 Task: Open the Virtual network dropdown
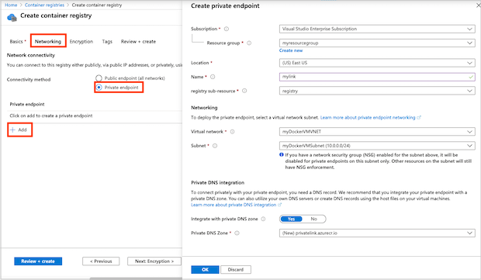pyautogui.click(x=377, y=132)
